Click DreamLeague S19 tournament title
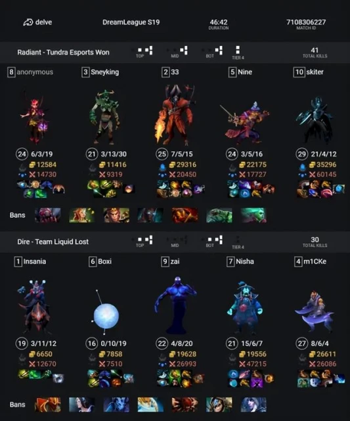Image resolution: width=350 pixels, height=421 pixels. click(131, 22)
